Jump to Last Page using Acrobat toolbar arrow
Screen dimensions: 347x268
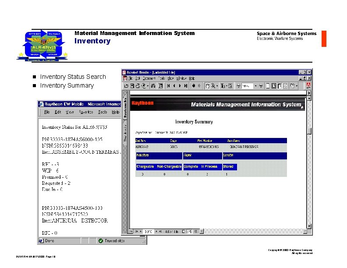click(186, 86)
